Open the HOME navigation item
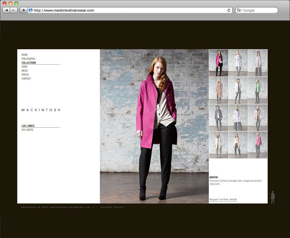Image resolution: width=290 pixels, height=238 pixels. click(25, 55)
